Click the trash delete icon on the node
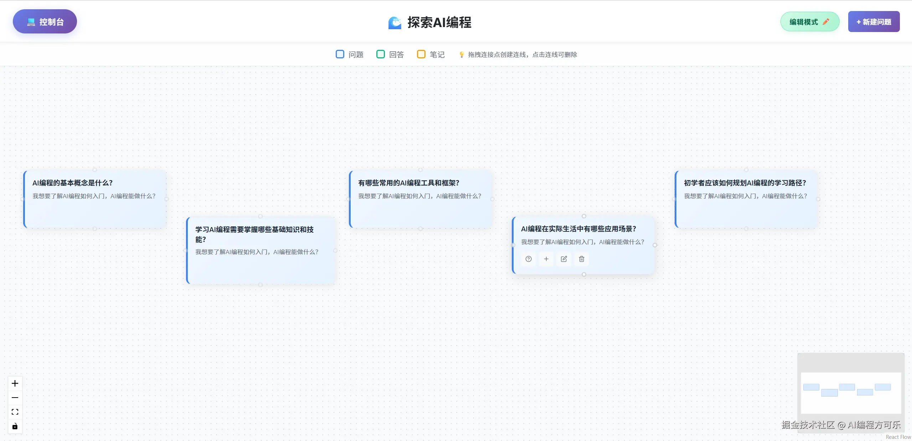 pos(582,259)
